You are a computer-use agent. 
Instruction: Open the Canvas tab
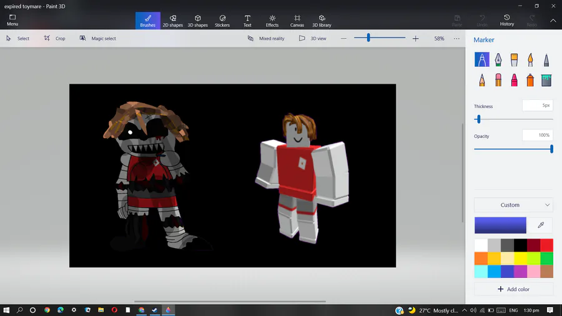point(297,21)
